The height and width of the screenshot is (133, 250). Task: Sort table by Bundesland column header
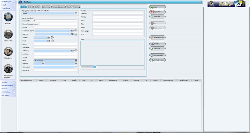[113, 80]
